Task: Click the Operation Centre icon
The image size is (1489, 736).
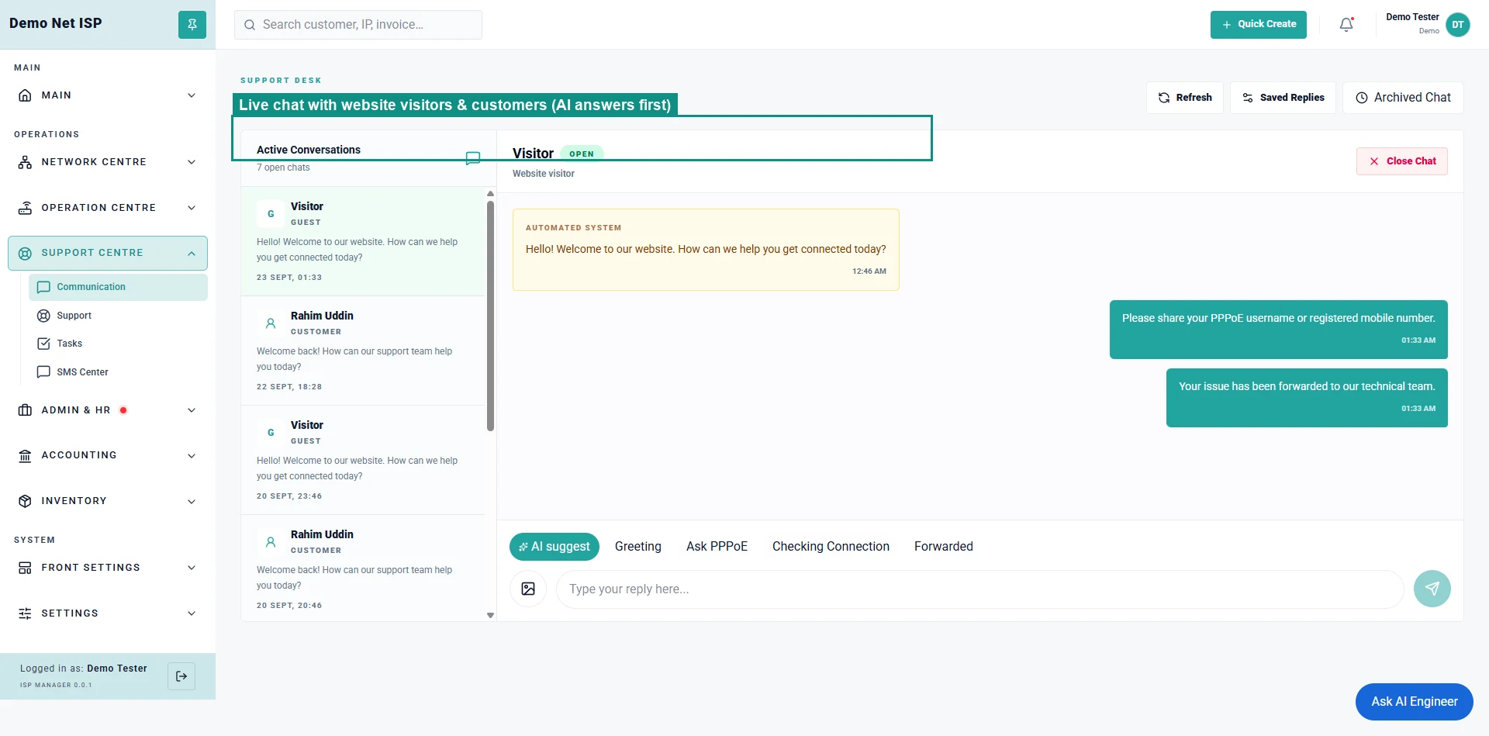Action: coord(25,208)
